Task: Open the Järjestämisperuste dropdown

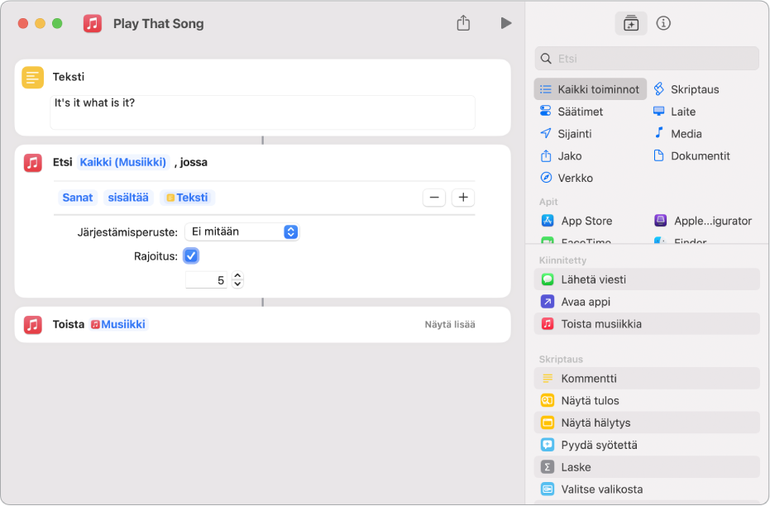Action: pos(242,232)
